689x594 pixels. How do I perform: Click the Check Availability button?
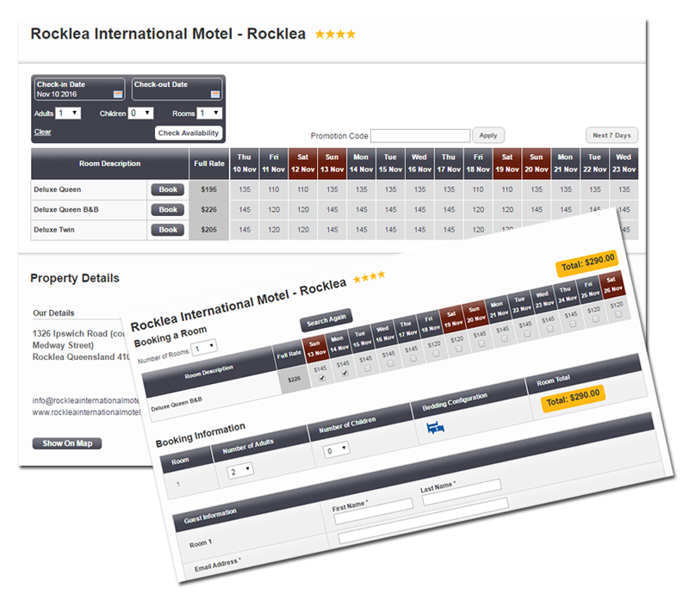[189, 133]
